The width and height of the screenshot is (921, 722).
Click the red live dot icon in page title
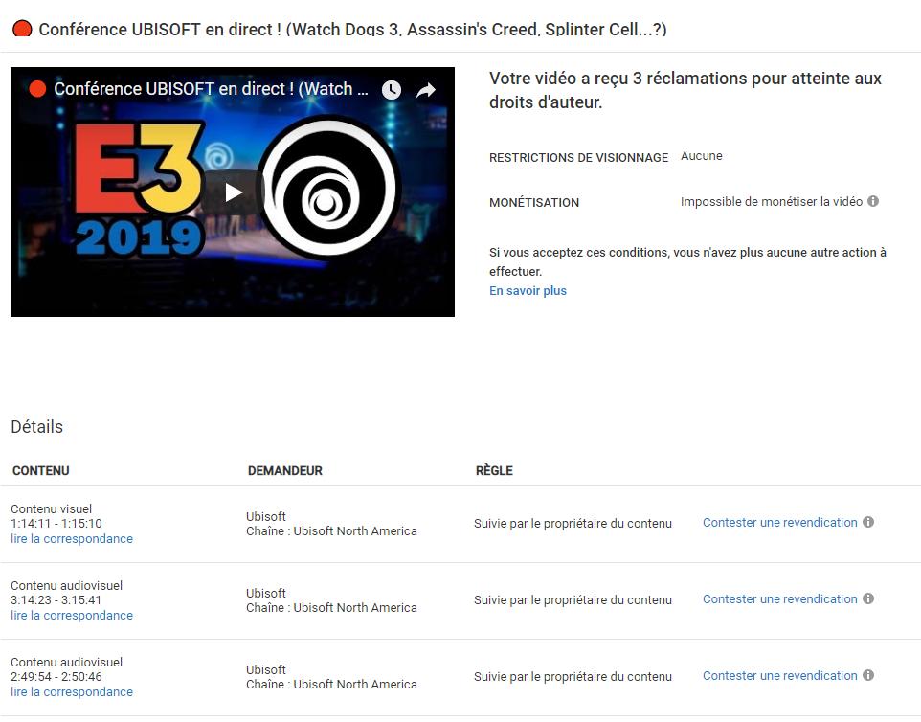[x=22, y=28]
